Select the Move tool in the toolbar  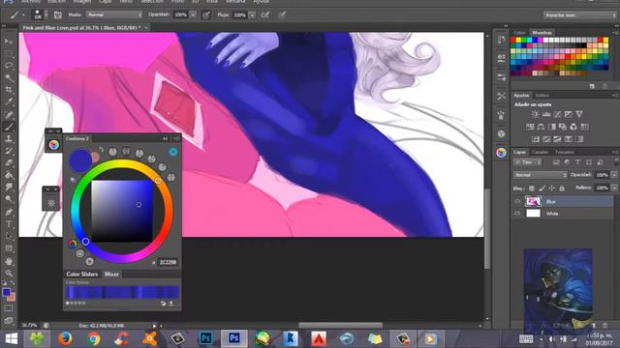pos(9,42)
